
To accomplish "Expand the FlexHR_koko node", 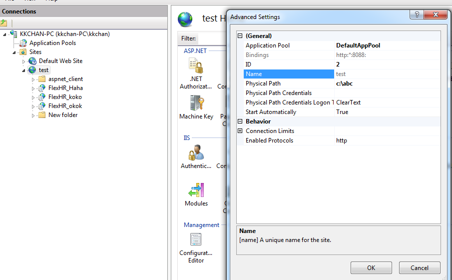I will pyautogui.click(x=33, y=97).
